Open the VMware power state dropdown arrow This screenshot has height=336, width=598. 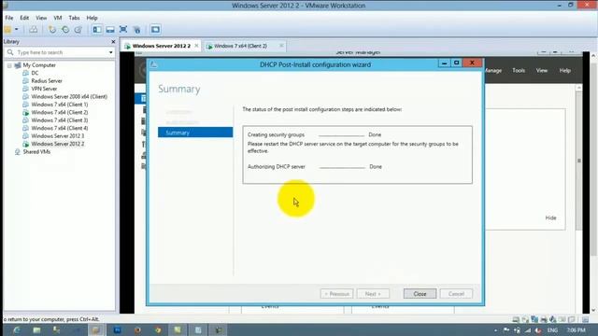(x=17, y=29)
